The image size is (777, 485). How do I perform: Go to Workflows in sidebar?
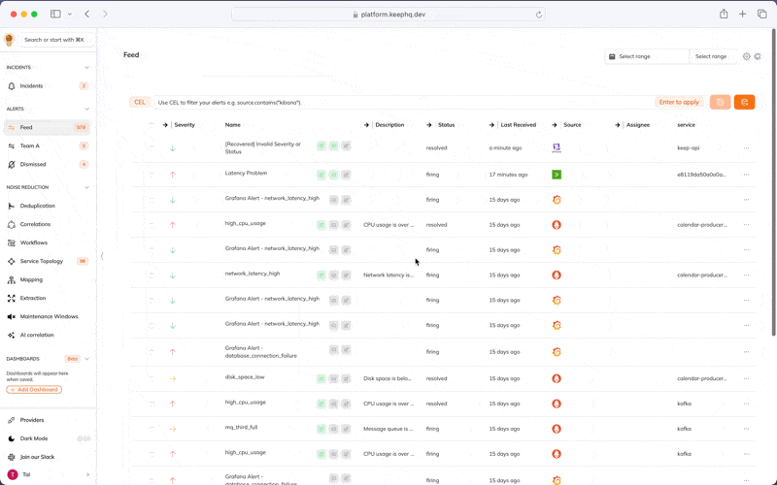pos(33,242)
